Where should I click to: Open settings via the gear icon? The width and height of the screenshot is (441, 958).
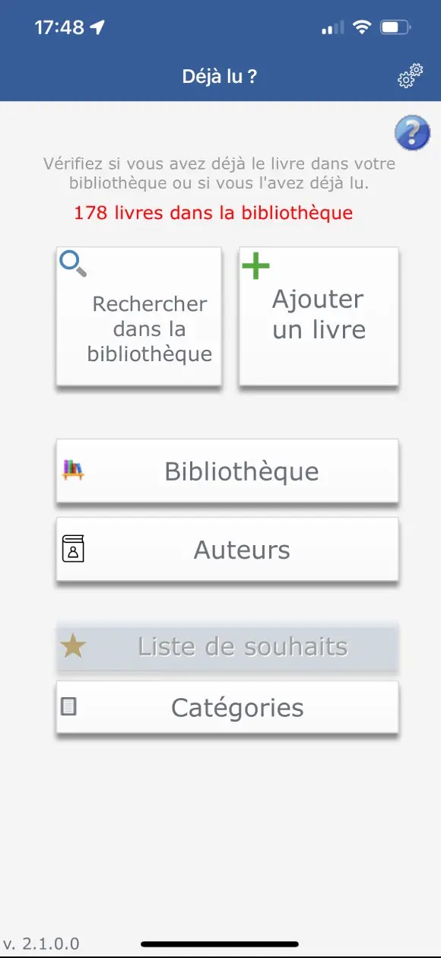411,76
